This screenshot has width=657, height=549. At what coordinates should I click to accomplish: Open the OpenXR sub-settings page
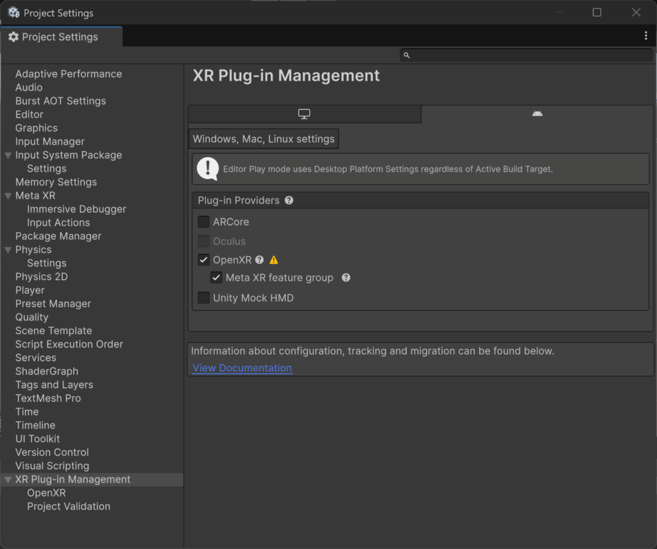(x=46, y=493)
